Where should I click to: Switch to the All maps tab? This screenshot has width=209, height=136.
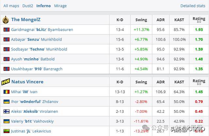pos(11,6)
